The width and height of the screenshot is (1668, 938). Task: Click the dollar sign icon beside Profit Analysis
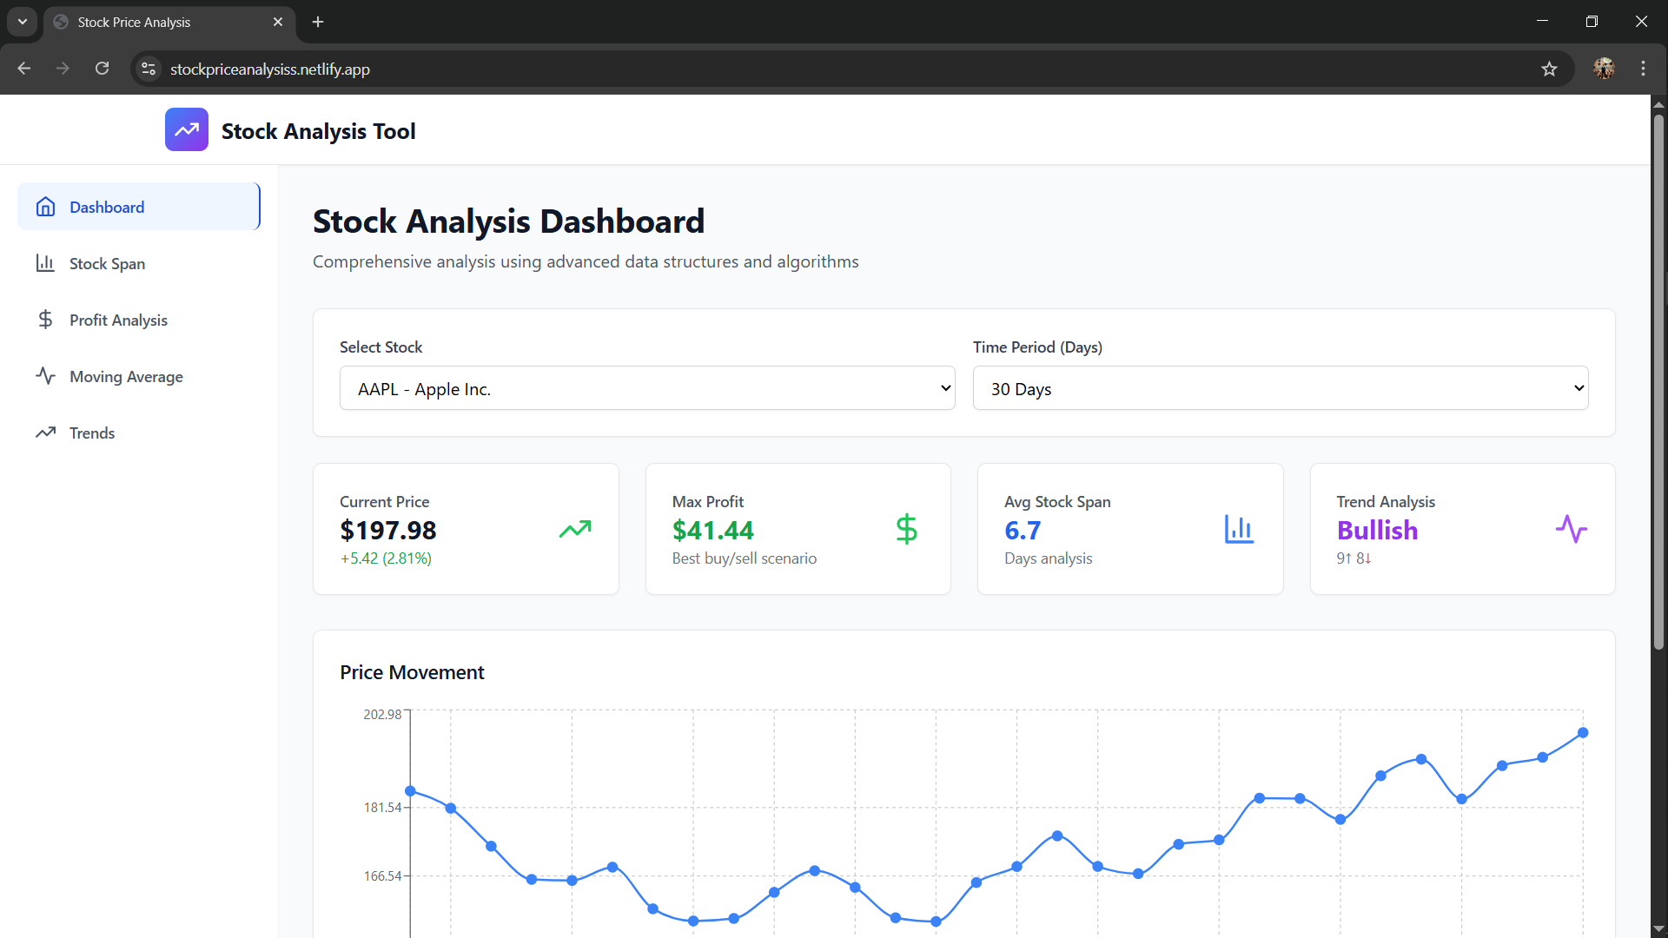[x=45, y=320]
